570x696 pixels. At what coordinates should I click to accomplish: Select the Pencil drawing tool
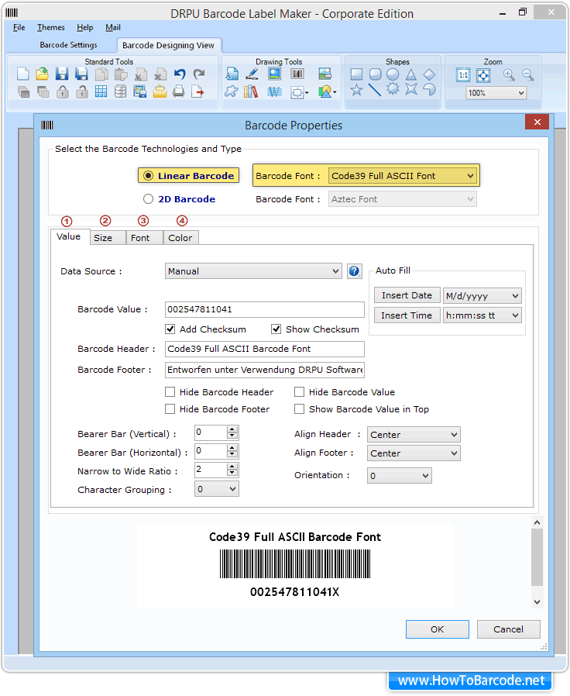click(252, 74)
